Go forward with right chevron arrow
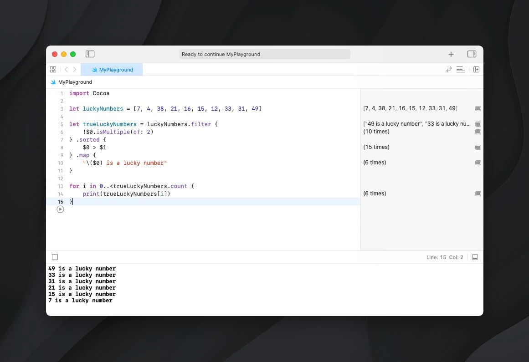 tap(75, 70)
